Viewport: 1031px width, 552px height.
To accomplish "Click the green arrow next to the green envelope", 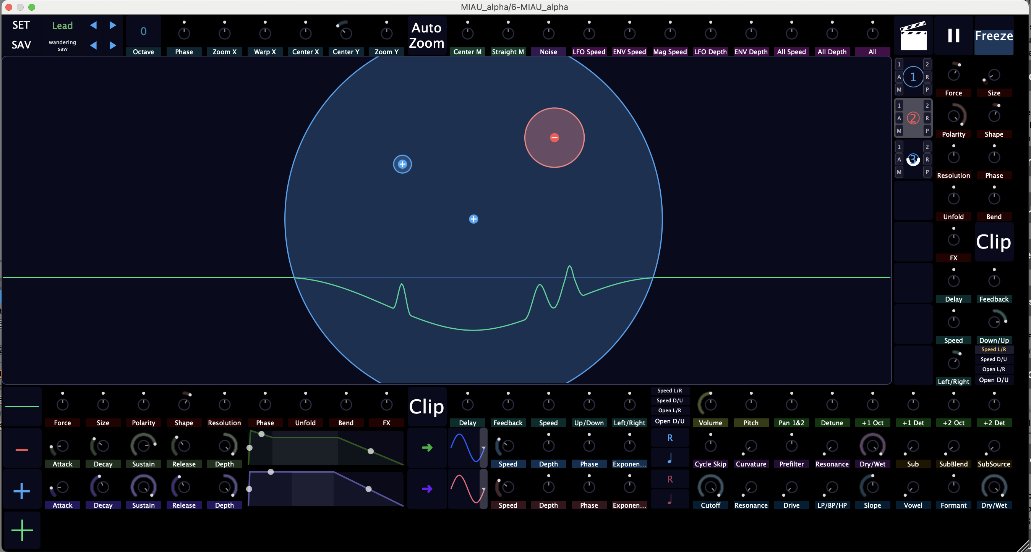I will click(427, 447).
